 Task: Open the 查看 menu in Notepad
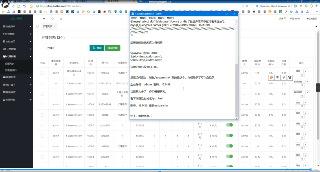click(x=161, y=18)
